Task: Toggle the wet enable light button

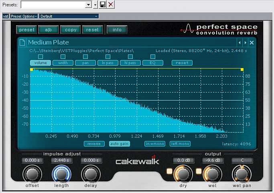Action: (199, 171)
